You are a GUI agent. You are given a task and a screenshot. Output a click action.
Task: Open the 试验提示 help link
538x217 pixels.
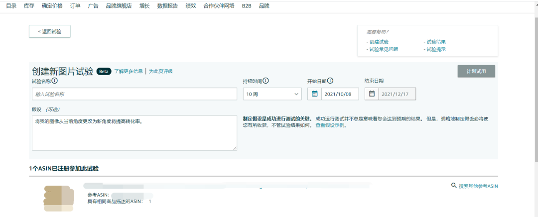click(x=435, y=49)
